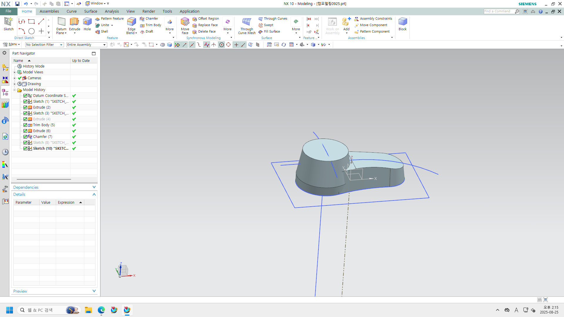The image size is (564, 317).
Task: Click the Assembly Constraints button
Action: pos(376,18)
